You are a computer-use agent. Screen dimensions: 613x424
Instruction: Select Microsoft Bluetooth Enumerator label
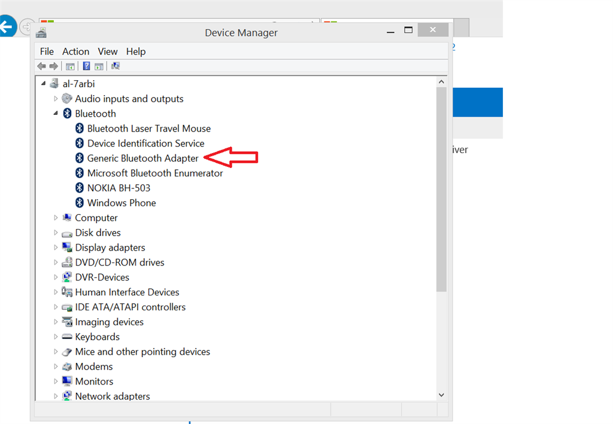(x=155, y=173)
